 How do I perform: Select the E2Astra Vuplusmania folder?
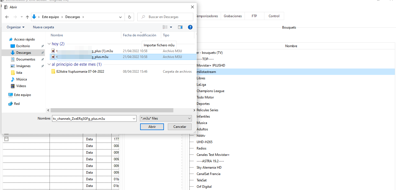pos(80,72)
